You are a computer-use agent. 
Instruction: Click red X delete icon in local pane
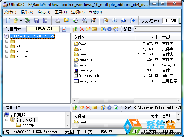tap(88, 108)
